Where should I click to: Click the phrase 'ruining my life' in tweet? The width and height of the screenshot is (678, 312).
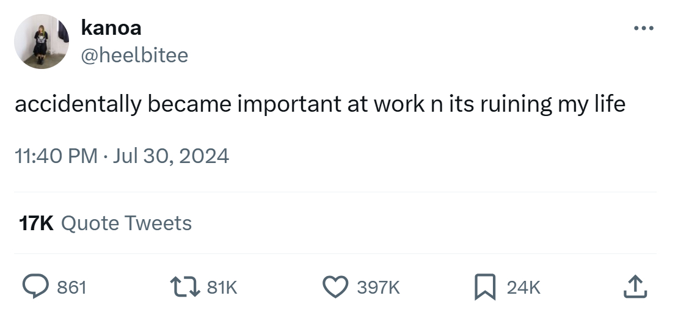(x=552, y=104)
